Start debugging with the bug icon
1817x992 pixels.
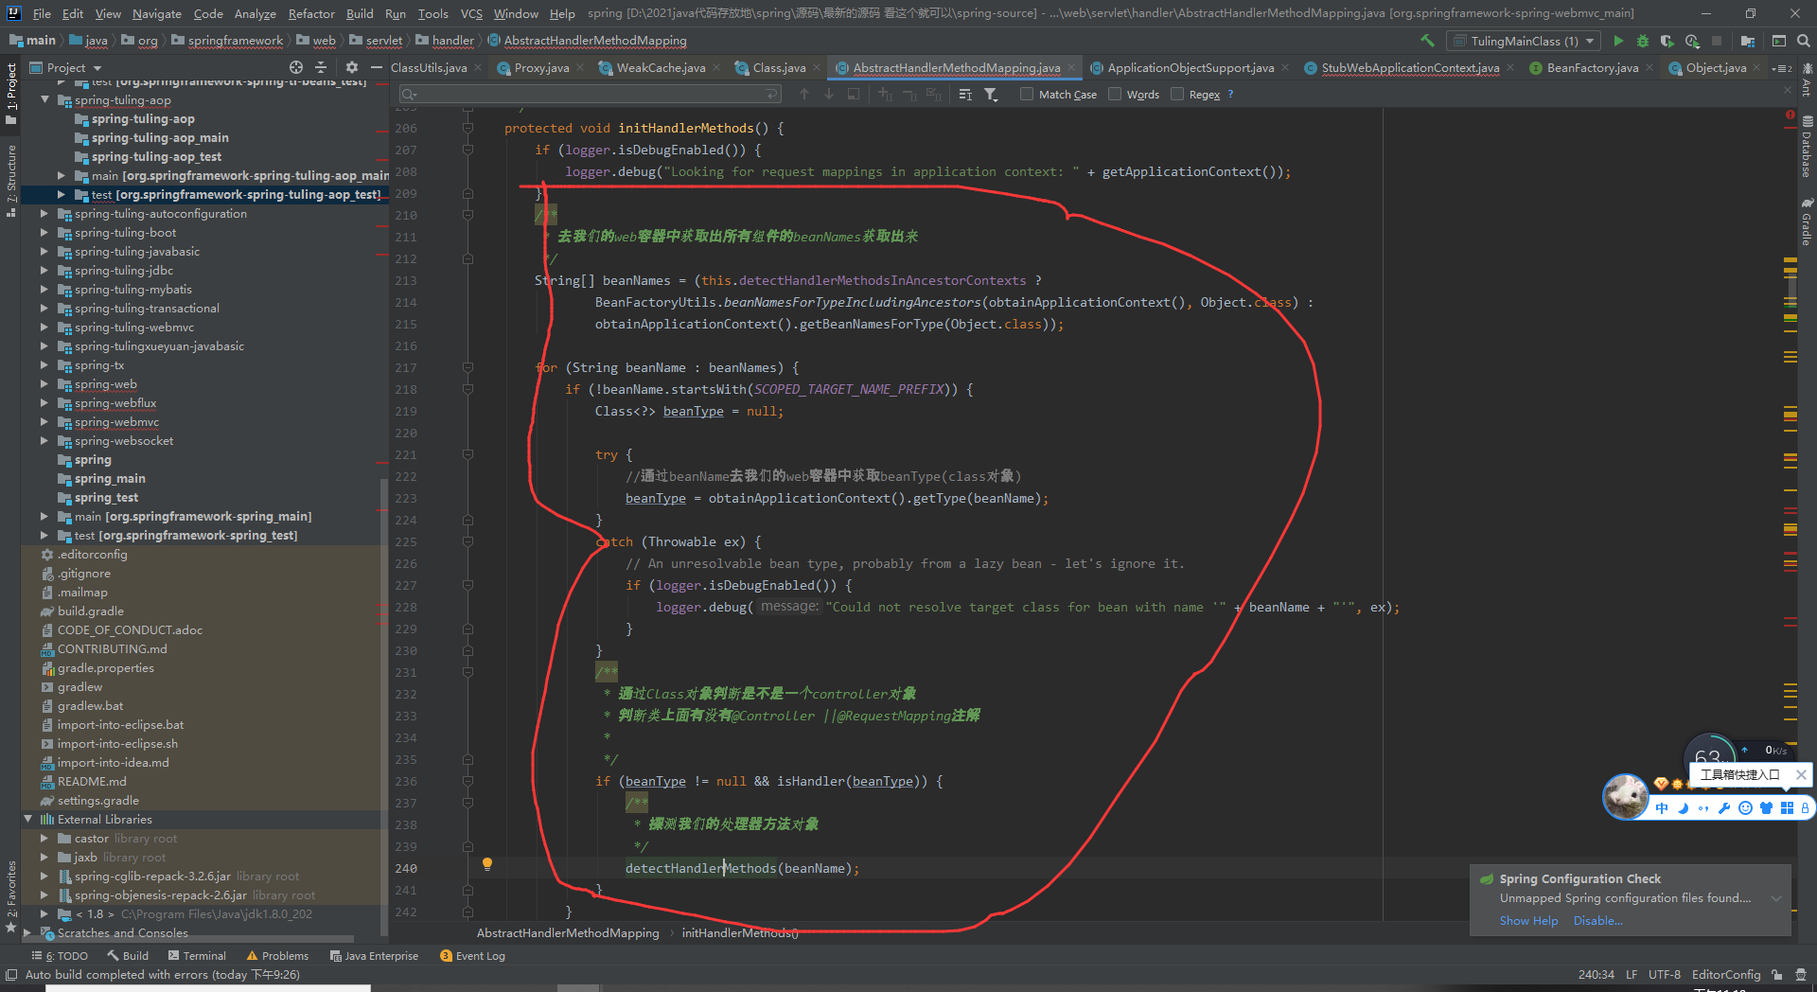tap(1643, 41)
